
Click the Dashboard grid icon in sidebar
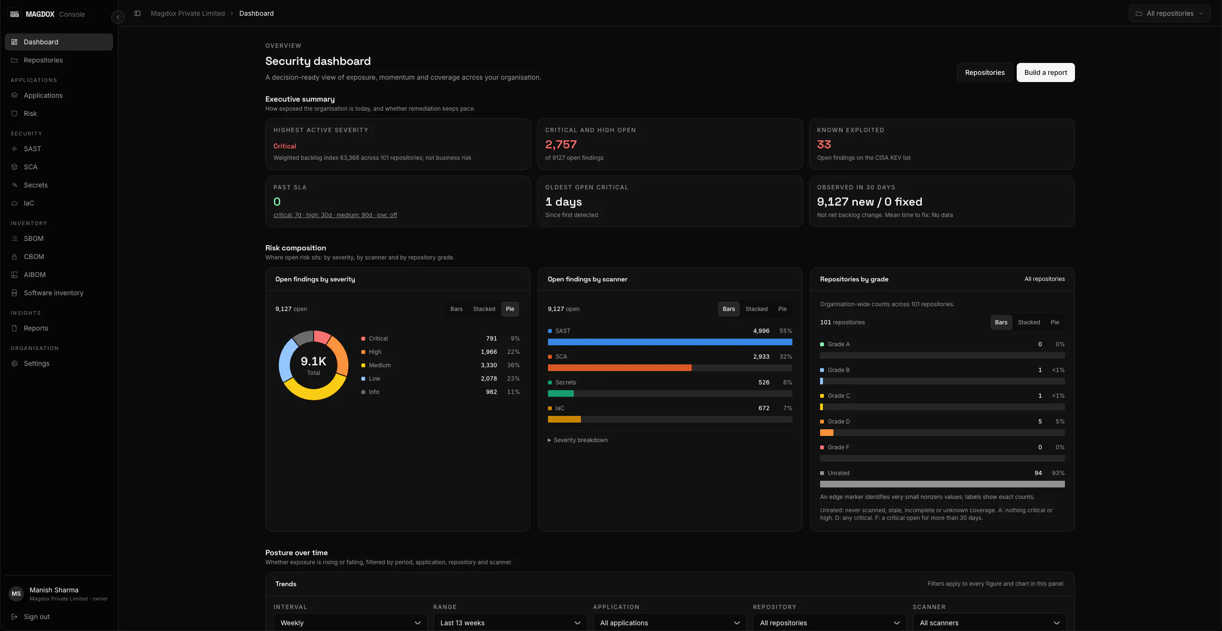coord(14,42)
